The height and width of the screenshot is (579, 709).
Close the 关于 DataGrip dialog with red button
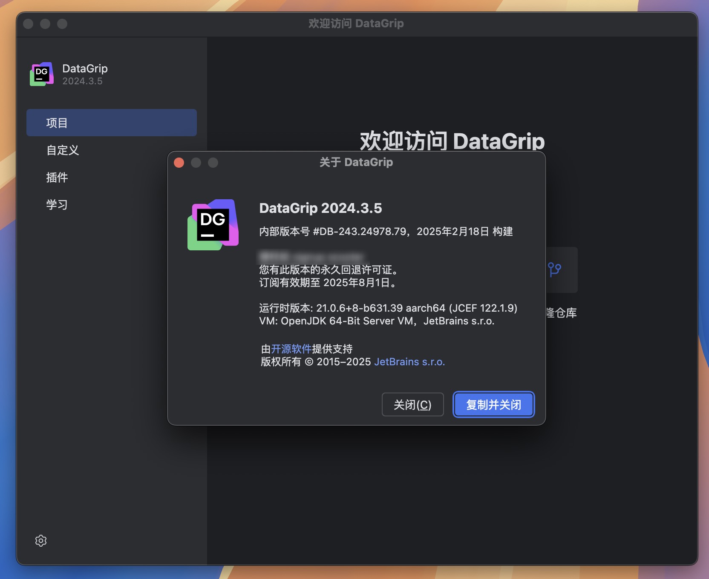coord(179,163)
